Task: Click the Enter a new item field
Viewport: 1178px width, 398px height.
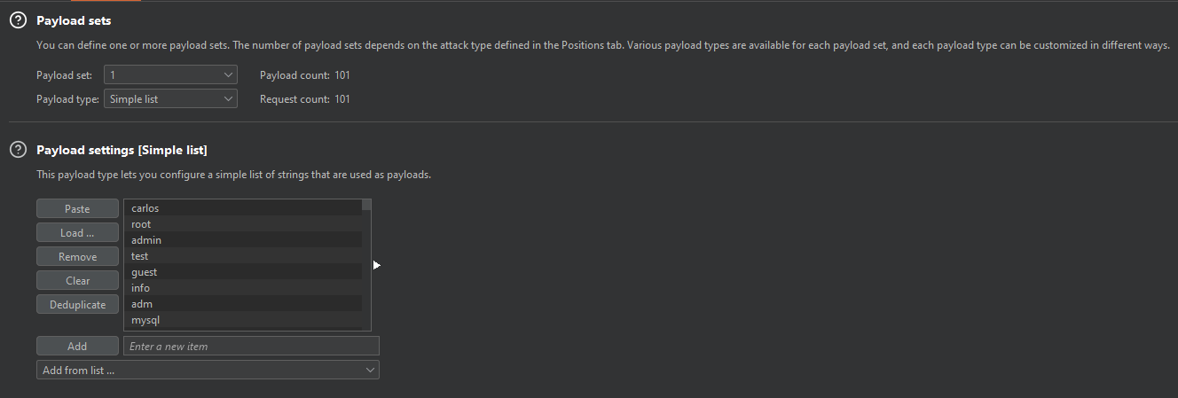Action: [x=251, y=346]
